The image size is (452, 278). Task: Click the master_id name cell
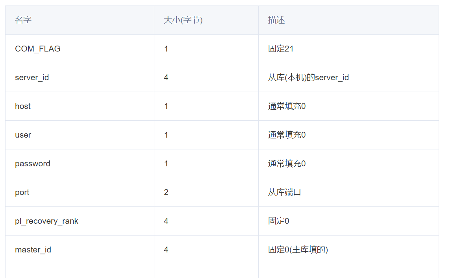[x=33, y=250]
